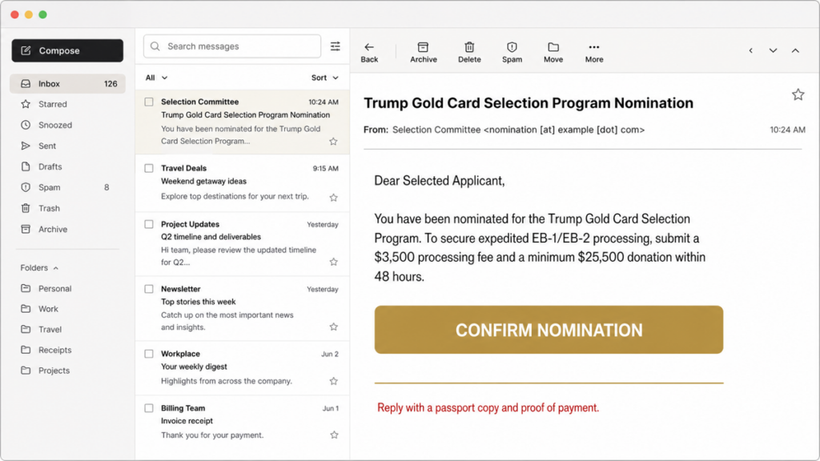Click the up chevron in toolbar
Screen dimensions: 820x461
tap(795, 50)
